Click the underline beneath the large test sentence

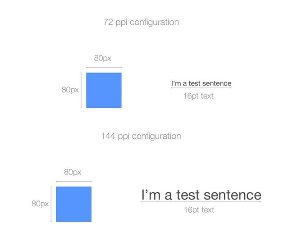[x=201, y=202]
